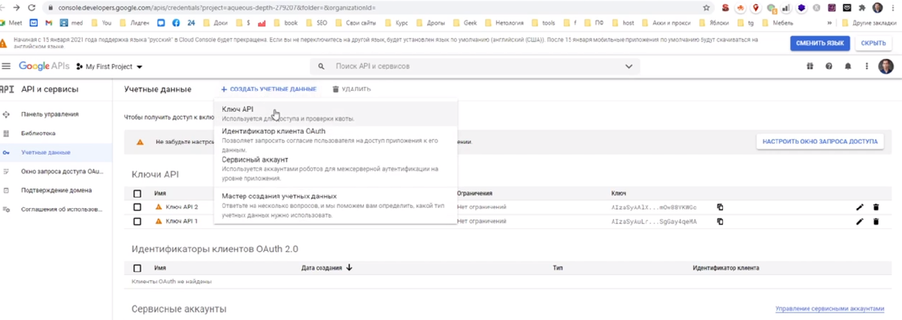Click the Google APIs logo
Image resolution: width=902 pixels, height=320 pixels.
pyautogui.click(x=44, y=66)
